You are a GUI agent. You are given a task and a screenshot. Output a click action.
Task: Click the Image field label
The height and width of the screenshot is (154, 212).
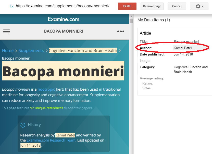pyautogui.click(x=145, y=61)
